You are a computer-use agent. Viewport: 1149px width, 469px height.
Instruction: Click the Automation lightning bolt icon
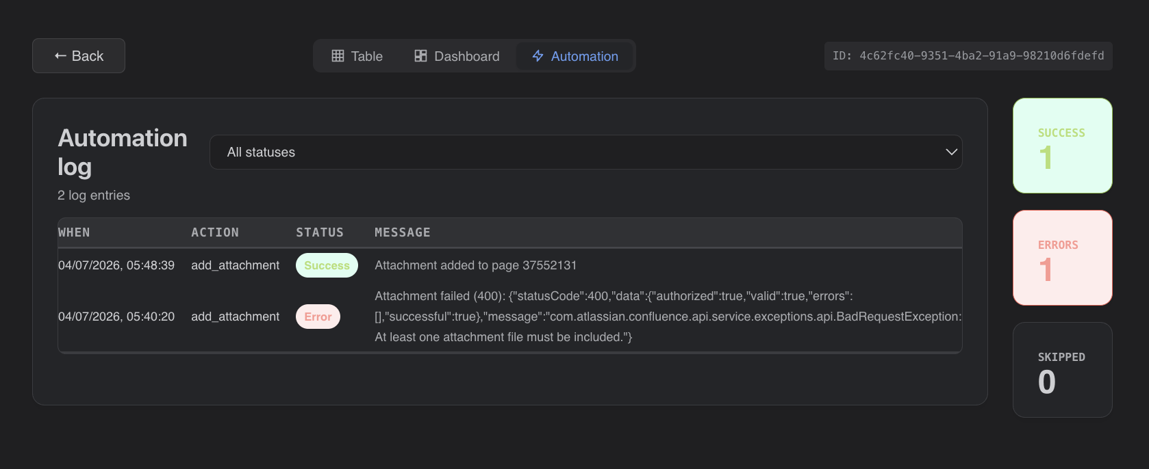pos(538,56)
